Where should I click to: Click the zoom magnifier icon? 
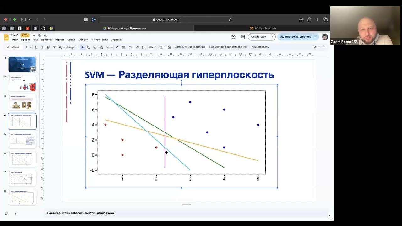[60, 47]
